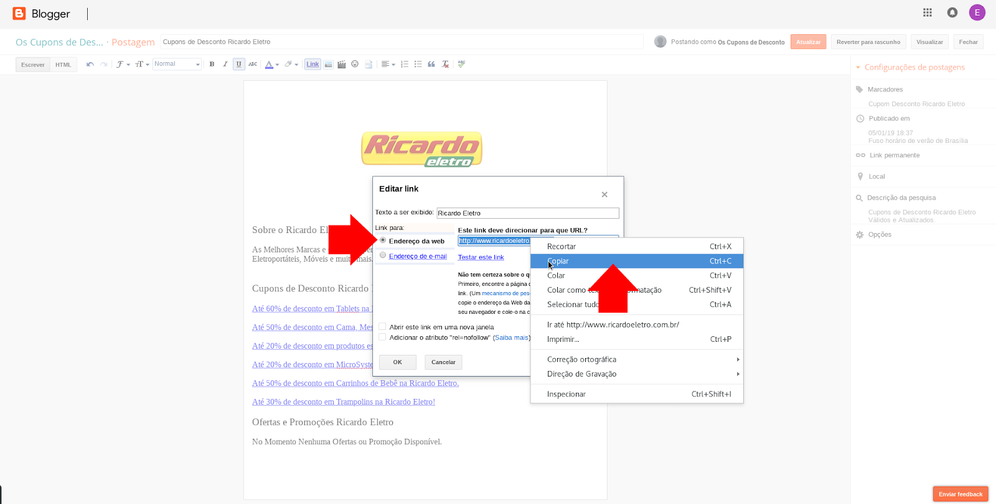Redo the last edit
The image size is (996, 504).
[x=104, y=64]
